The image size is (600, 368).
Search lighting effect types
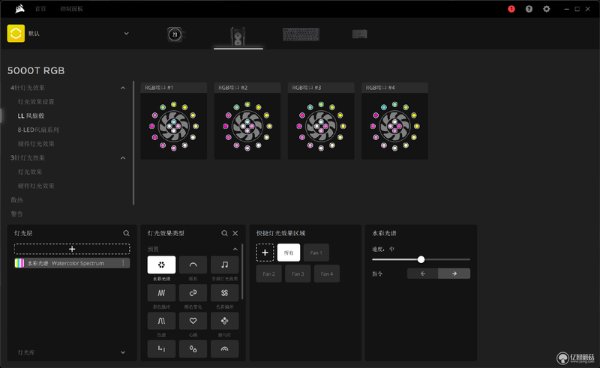point(224,233)
